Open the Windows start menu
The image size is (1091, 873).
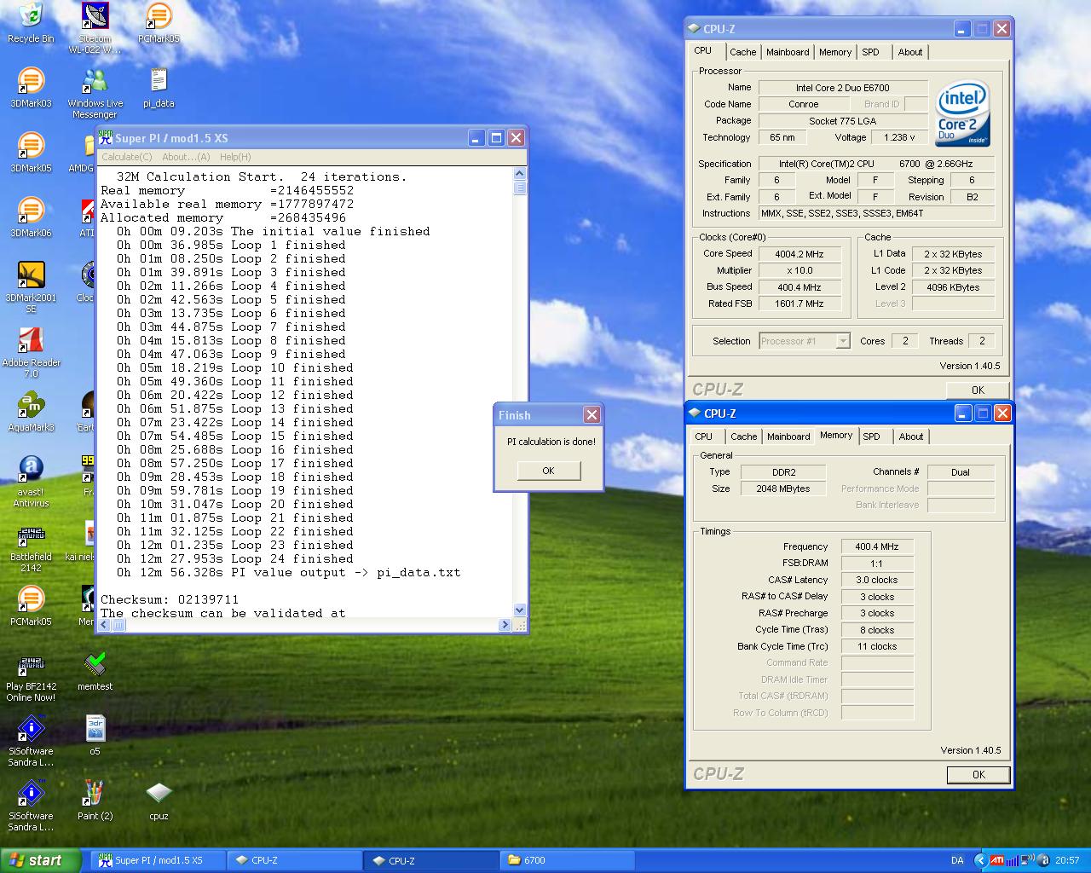click(x=40, y=860)
